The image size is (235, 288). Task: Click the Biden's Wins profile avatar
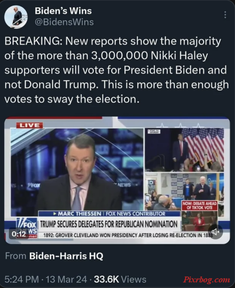pos(16,17)
